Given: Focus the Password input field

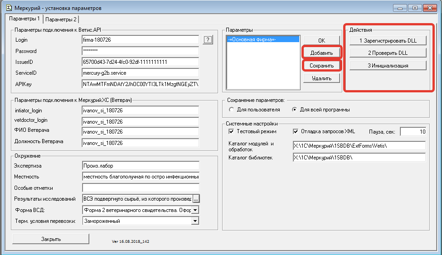Looking at the screenshot, I should click(x=141, y=51).
